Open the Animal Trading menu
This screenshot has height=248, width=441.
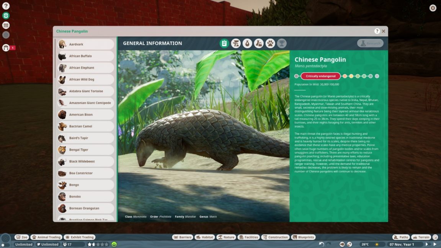point(46,237)
